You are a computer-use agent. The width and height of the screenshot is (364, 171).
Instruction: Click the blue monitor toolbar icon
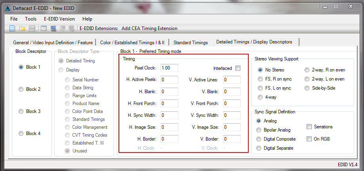coord(53,28)
